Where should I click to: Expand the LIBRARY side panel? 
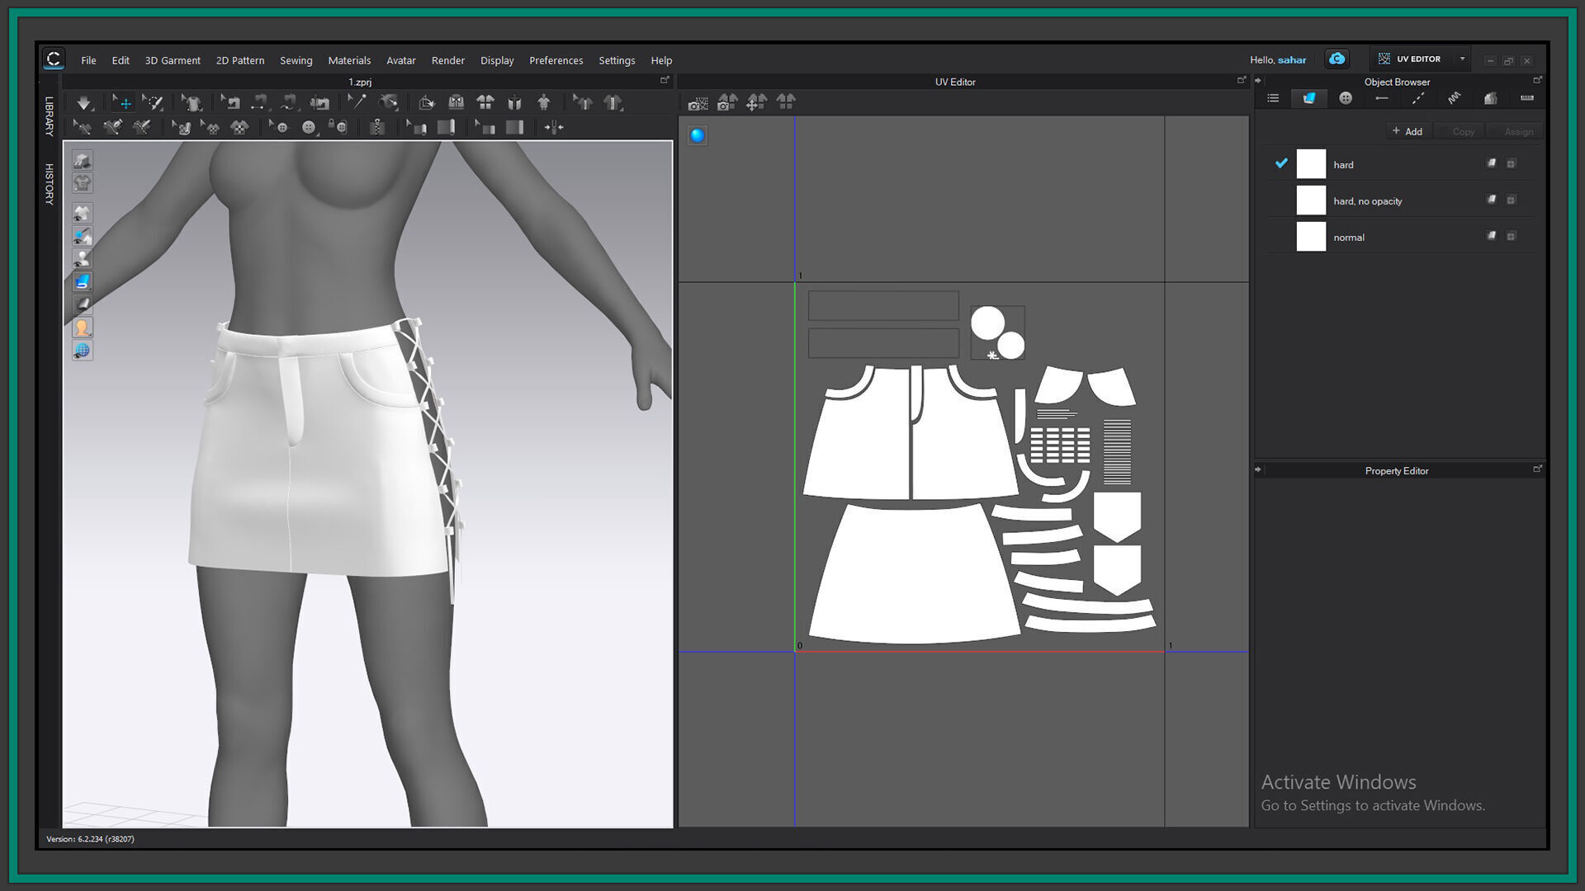(49, 116)
